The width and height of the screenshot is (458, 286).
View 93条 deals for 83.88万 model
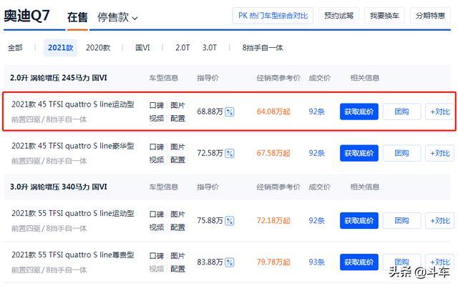pos(316,262)
